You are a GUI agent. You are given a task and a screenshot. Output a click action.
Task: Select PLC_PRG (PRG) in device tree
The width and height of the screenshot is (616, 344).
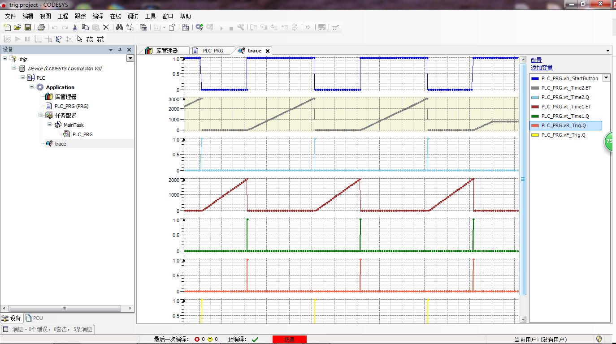pos(71,106)
